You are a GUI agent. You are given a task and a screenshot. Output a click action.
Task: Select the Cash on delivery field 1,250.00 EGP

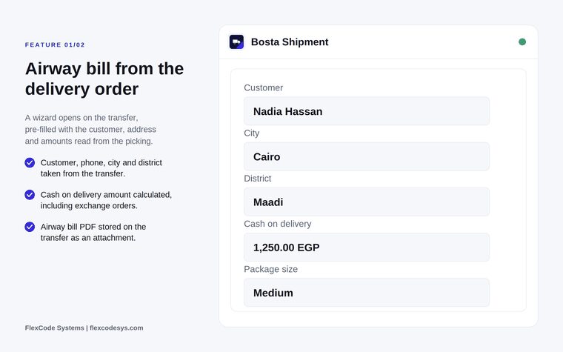pos(367,248)
